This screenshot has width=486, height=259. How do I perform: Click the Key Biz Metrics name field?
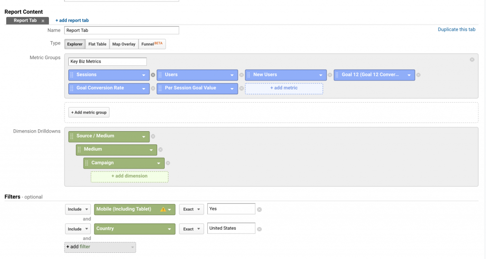107,62
